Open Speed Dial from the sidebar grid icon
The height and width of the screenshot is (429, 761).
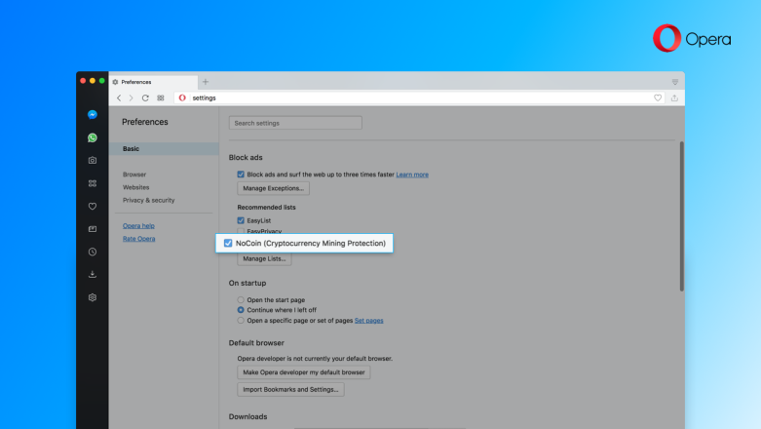(x=93, y=183)
